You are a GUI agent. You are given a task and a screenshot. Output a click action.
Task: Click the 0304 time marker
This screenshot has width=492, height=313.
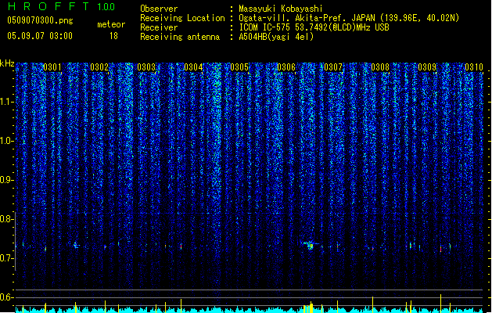pos(193,67)
